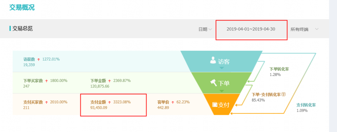The height and width of the screenshot is (132, 337).
Task: Select the 下单买家数 metric
Action: 33,81
